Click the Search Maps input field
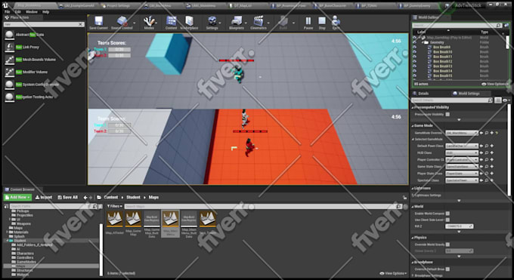The width and height of the screenshot is (514, 280). 263,206
